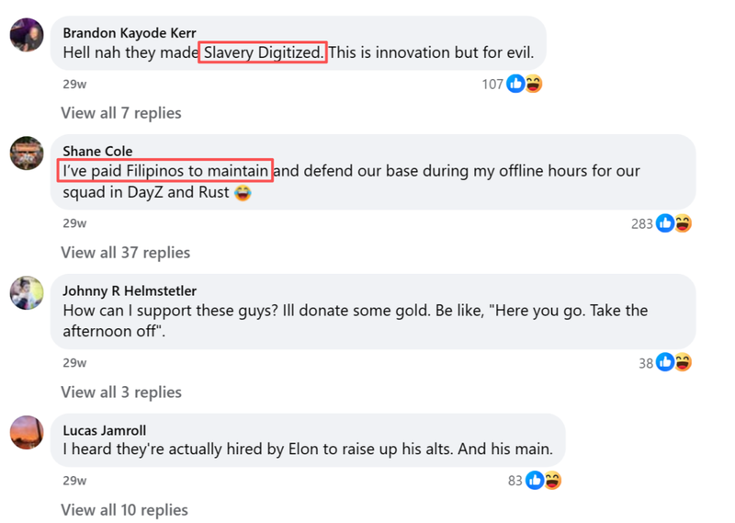Visit Johnny R Helmstetler's profile name

pyautogui.click(x=130, y=290)
